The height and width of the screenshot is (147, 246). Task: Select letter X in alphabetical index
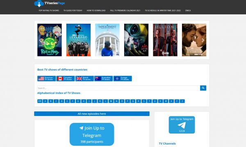[x=171, y=101]
